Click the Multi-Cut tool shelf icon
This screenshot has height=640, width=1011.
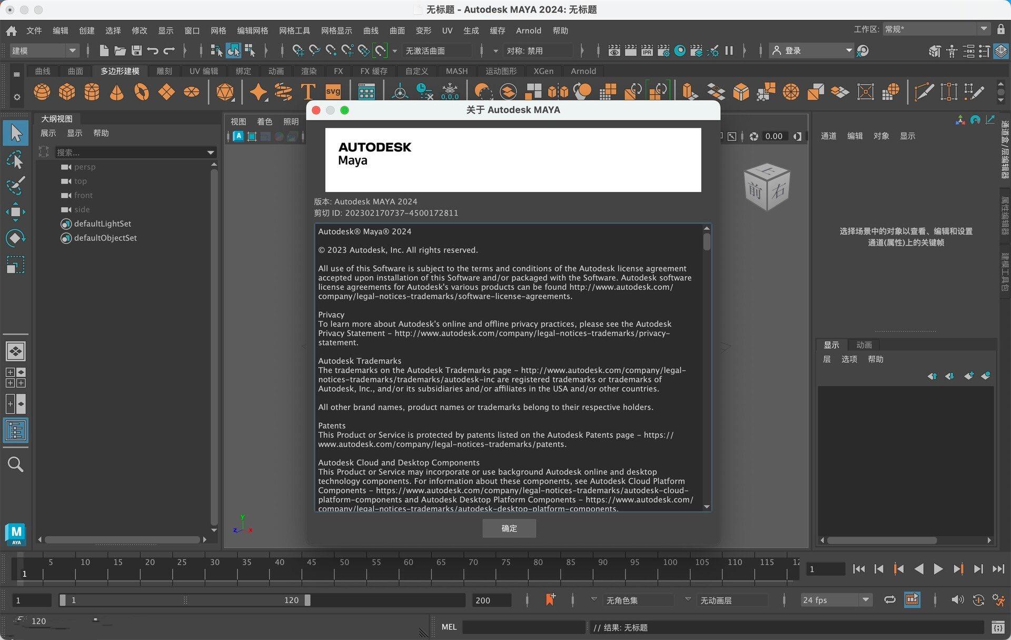(924, 92)
